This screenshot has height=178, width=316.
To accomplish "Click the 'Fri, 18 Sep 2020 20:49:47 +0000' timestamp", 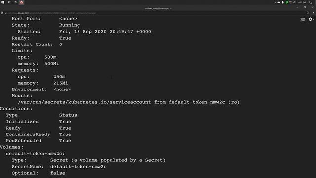I will coord(105,32).
